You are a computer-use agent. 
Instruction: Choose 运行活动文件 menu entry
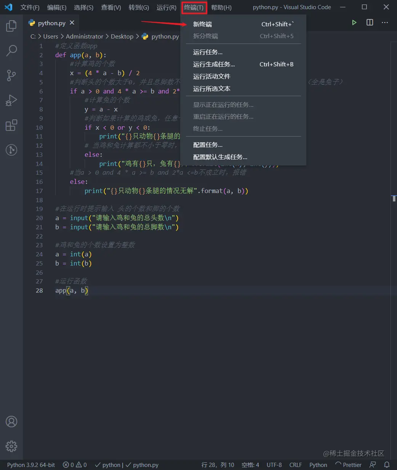click(x=243, y=76)
